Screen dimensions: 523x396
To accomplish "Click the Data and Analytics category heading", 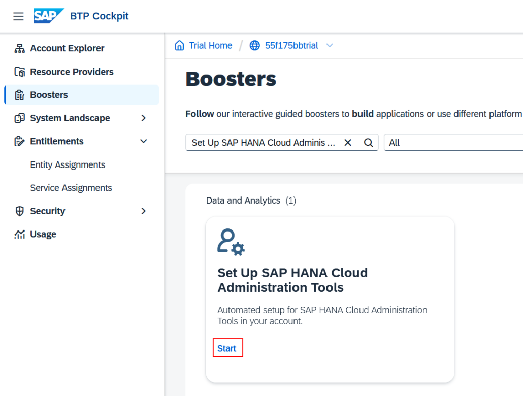I will click(243, 200).
